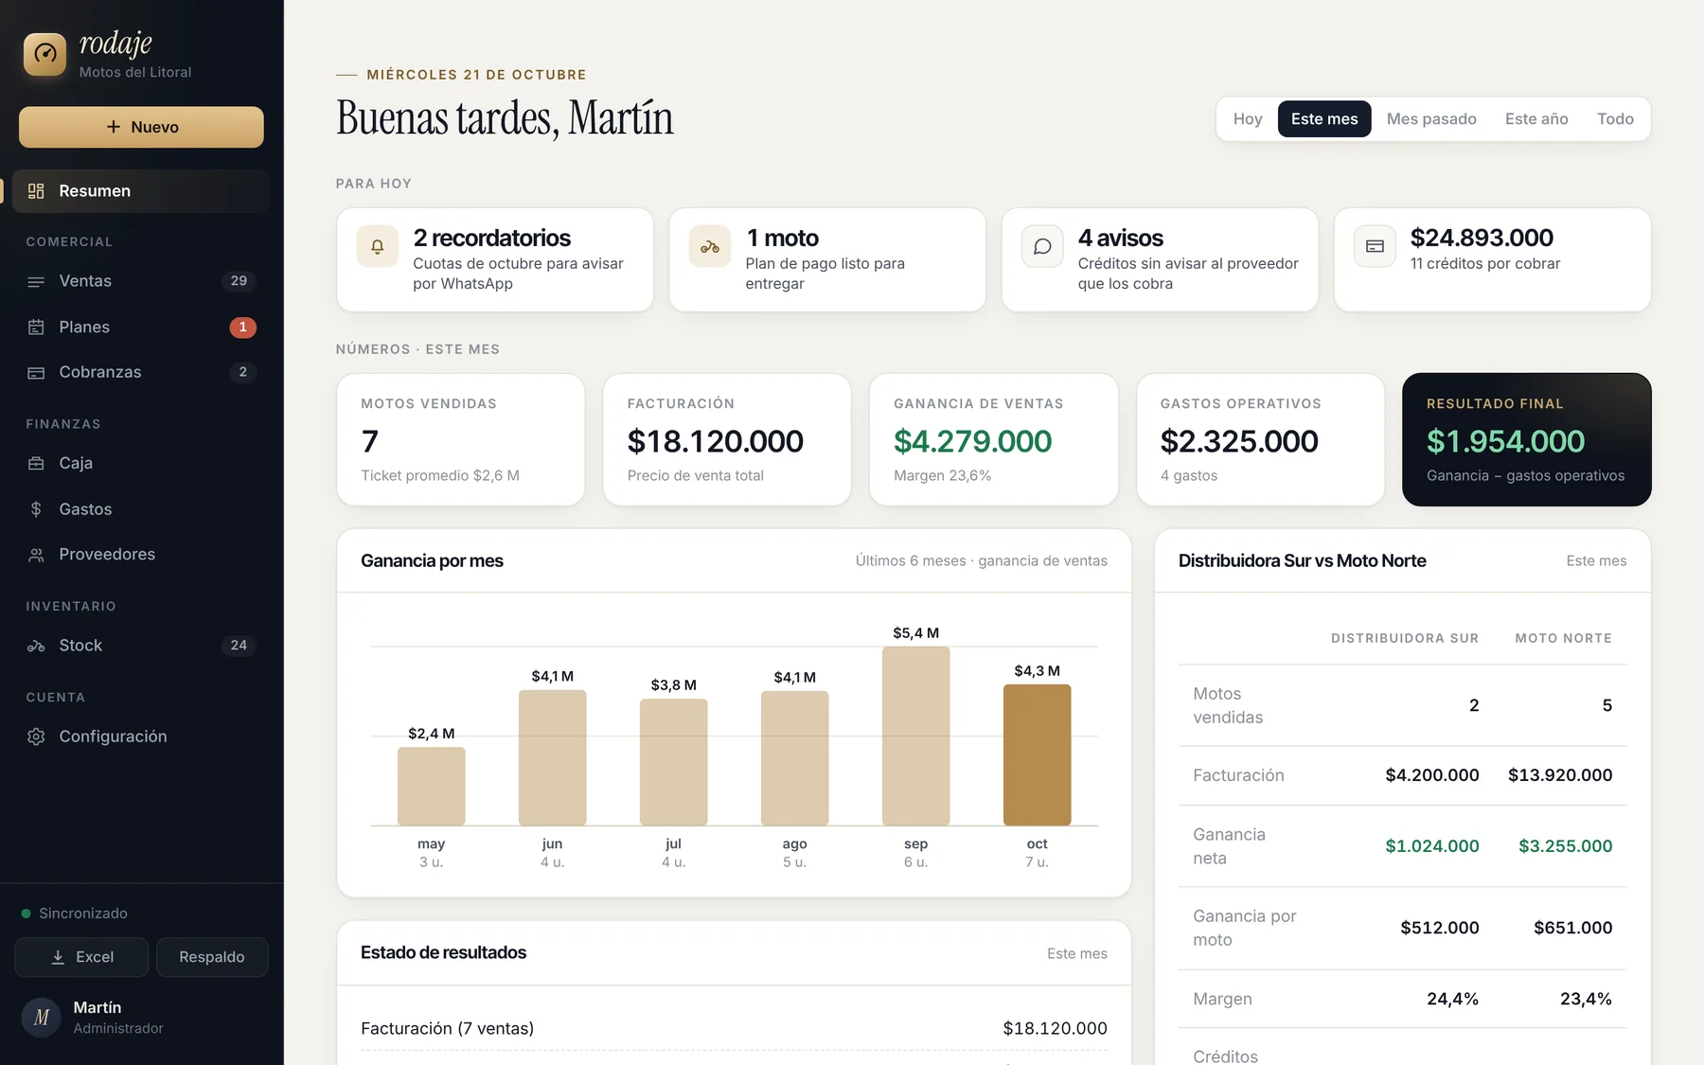Click the Nuevo button
The height and width of the screenshot is (1065, 1704).
[141, 127]
